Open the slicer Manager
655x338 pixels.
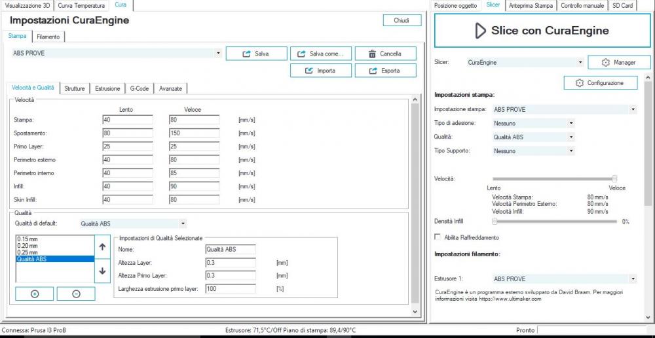click(x=619, y=62)
